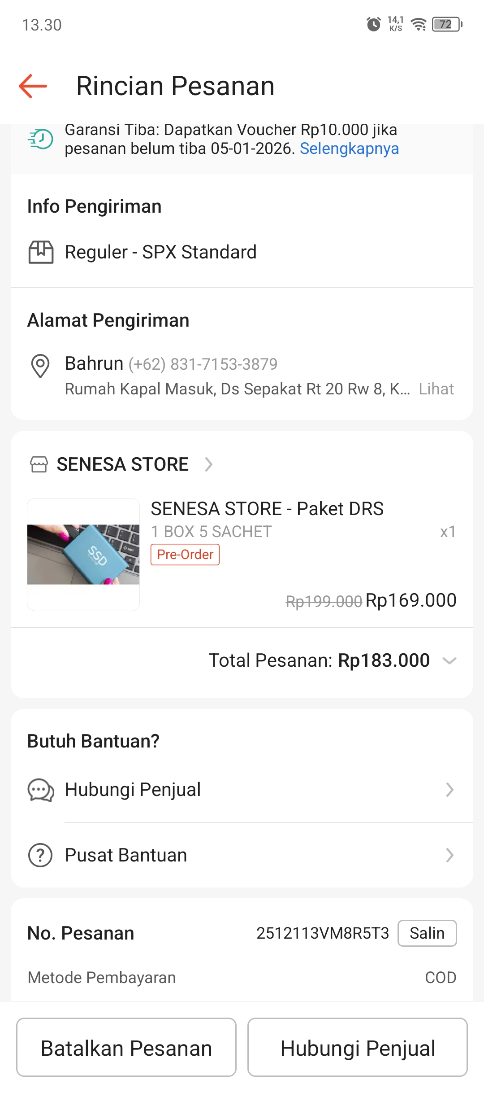
Task: Tap the SENESA STORE shop icon
Action: pyautogui.click(x=39, y=464)
